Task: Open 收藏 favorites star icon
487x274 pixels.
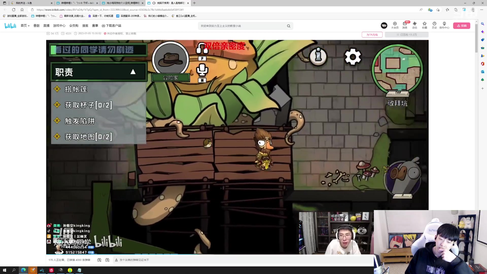Action: click(x=425, y=25)
